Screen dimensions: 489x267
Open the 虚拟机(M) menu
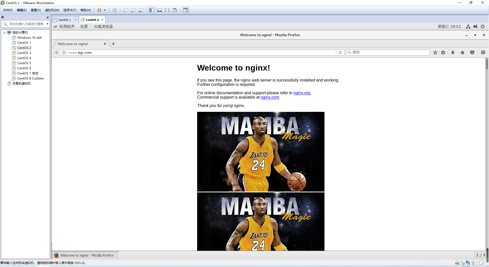tap(52, 10)
